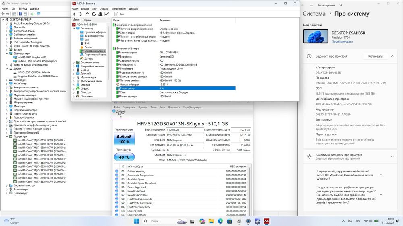Select Radeon (TM) Pro WX 4150 Graphics
Viewport: 403px width, 226px height.
point(37,61)
